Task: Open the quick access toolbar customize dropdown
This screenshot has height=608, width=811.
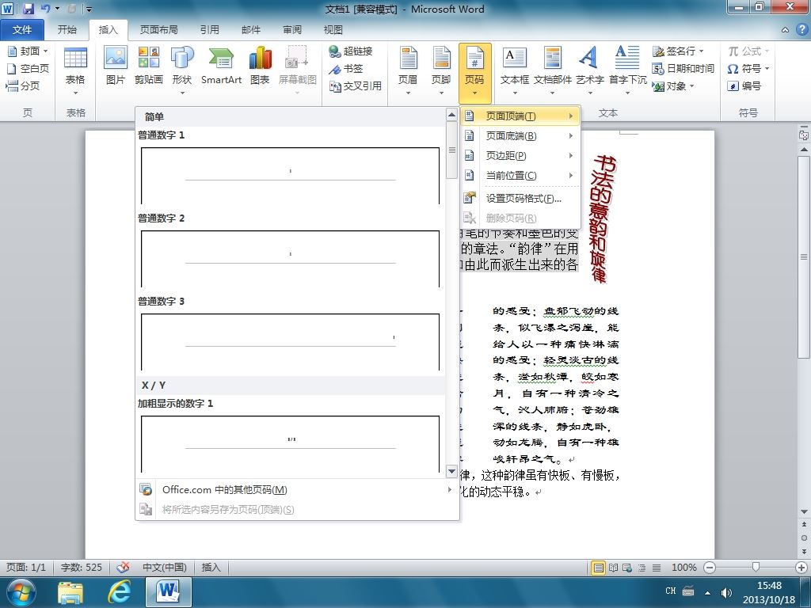Action: click(89, 9)
